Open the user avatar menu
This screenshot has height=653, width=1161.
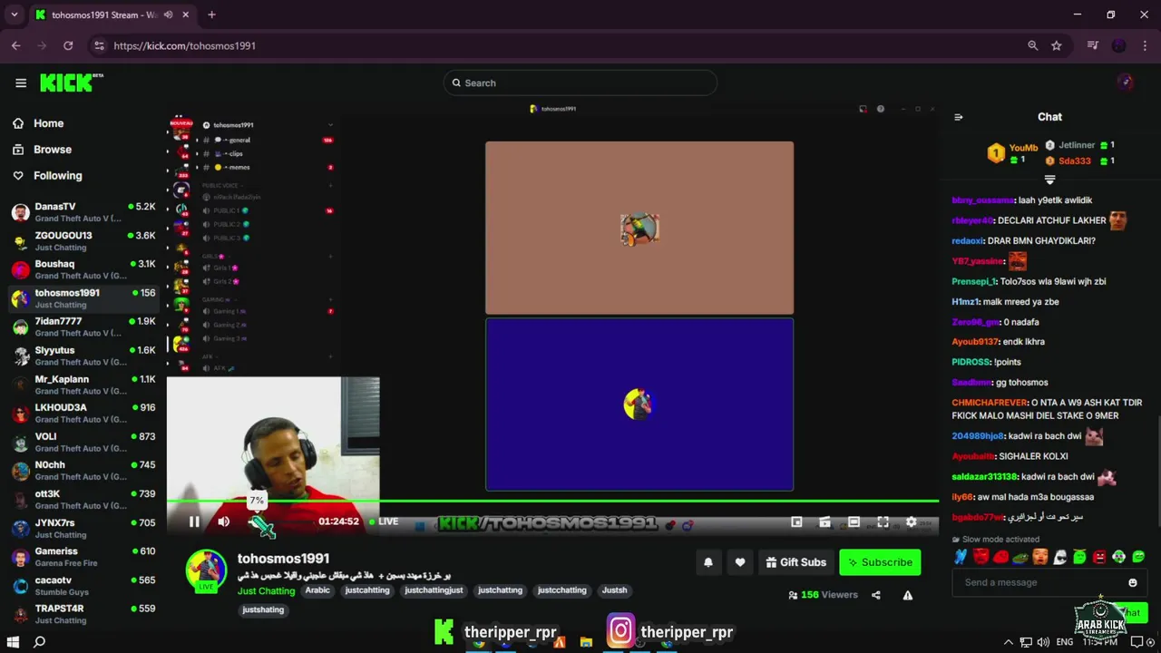click(1126, 83)
